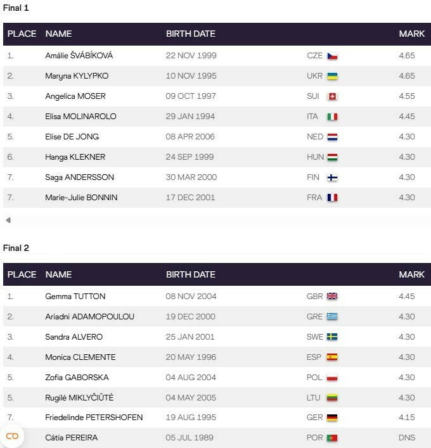Select Angelica MOSER's name
Viewport: 431px width, 448px height.
coord(75,96)
